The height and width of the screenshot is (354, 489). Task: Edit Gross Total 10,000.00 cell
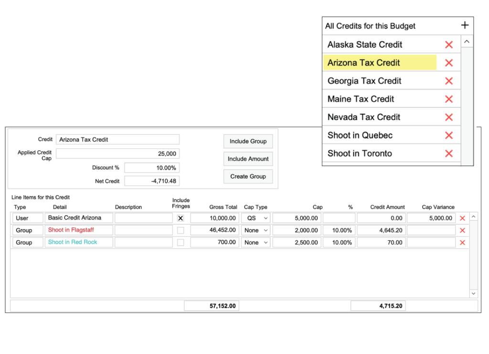pyautogui.click(x=215, y=218)
